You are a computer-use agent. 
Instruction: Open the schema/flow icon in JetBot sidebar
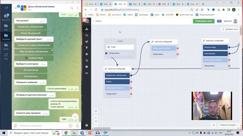coord(87,29)
